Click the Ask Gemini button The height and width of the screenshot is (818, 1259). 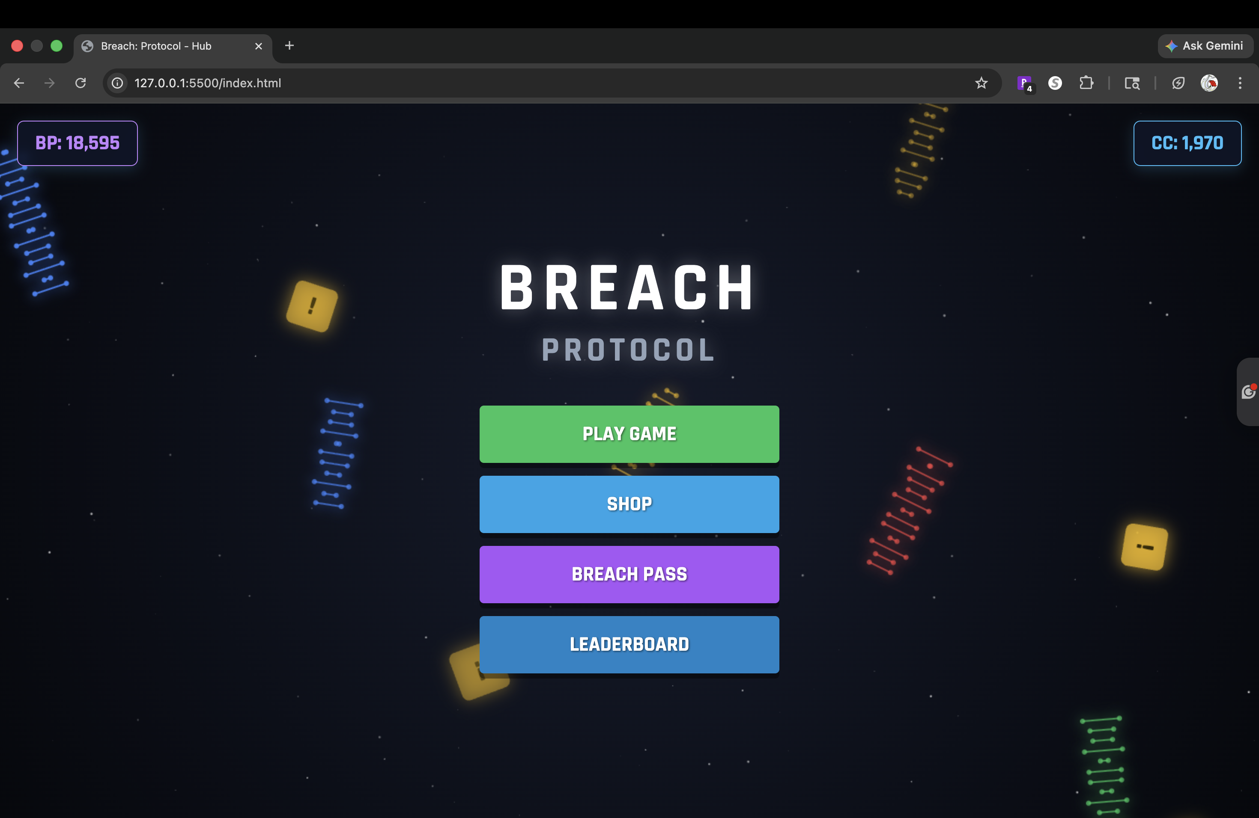(x=1205, y=46)
